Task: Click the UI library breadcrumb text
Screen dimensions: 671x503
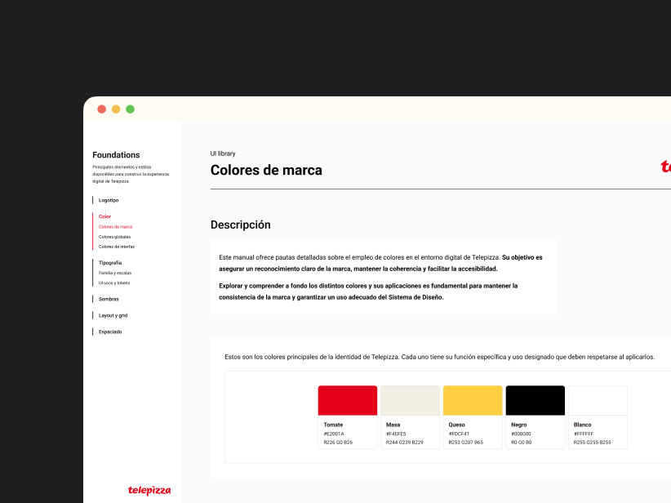Action: pyautogui.click(x=223, y=154)
